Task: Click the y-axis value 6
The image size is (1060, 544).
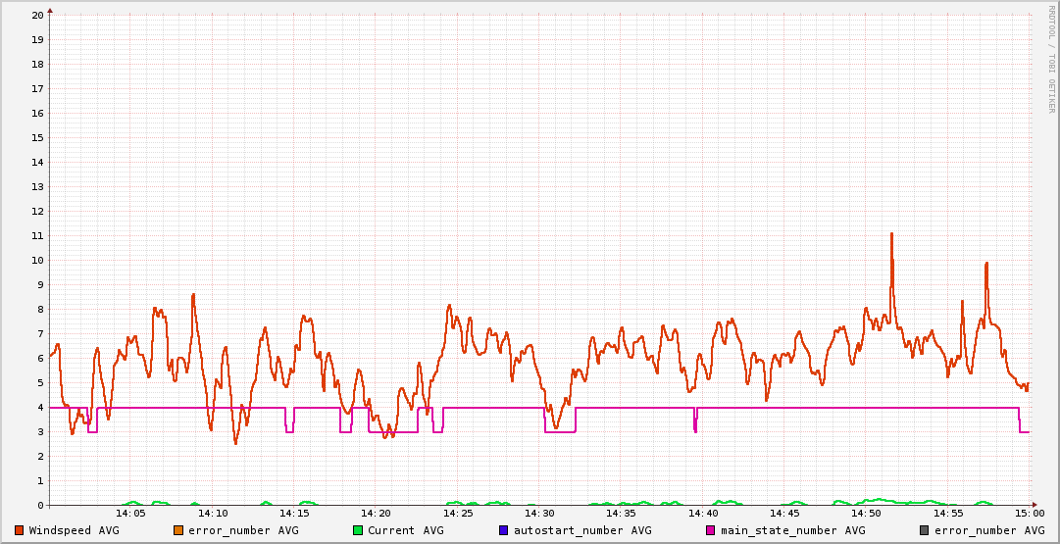Action: pyautogui.click(x=40, y=358)
